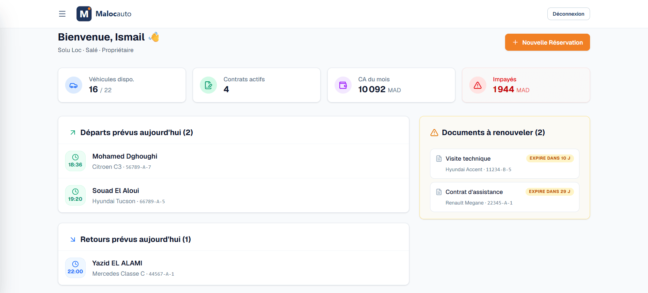Select the Visite technique renewal item

click(505, 164)
